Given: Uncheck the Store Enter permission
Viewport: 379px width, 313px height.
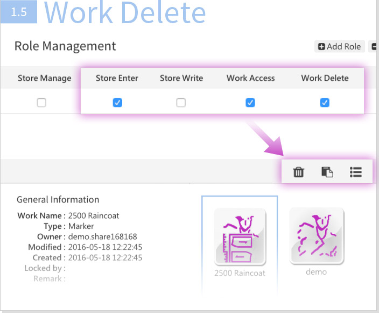Looking at the screenshot, I should pyautogui.click(x=117, y=103).
